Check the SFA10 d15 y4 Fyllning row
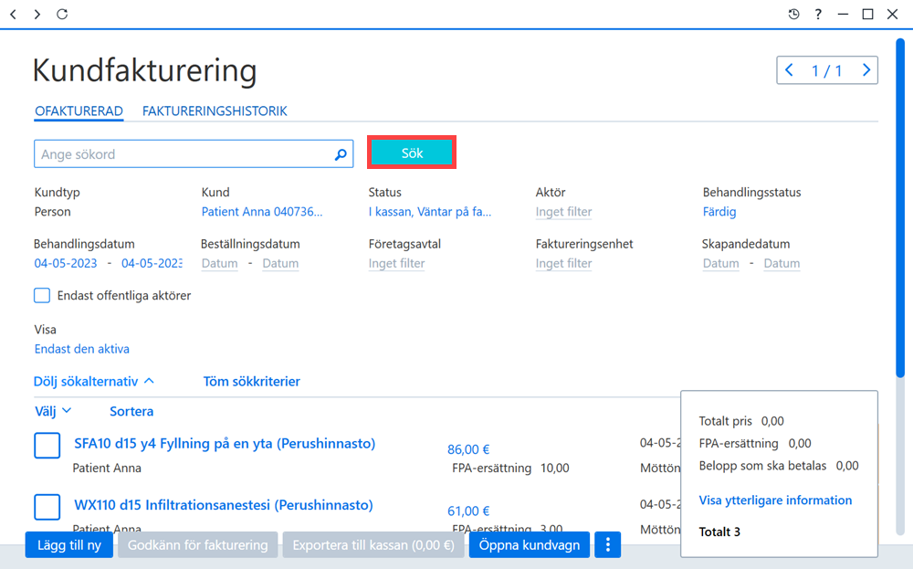This screenshot has height=569, width=913. 47,446
